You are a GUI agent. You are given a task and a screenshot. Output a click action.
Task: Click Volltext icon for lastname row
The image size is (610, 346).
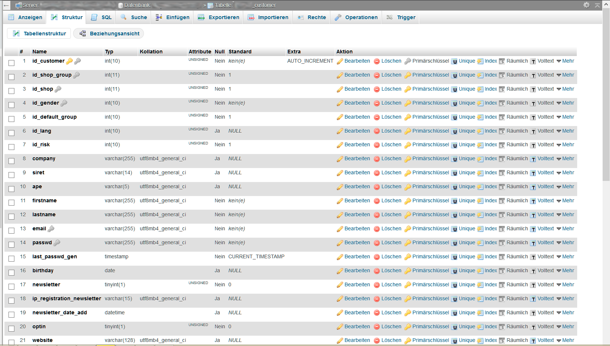[533, 215]
